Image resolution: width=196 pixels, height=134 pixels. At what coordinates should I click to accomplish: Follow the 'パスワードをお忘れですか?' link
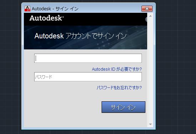point(119,88)
